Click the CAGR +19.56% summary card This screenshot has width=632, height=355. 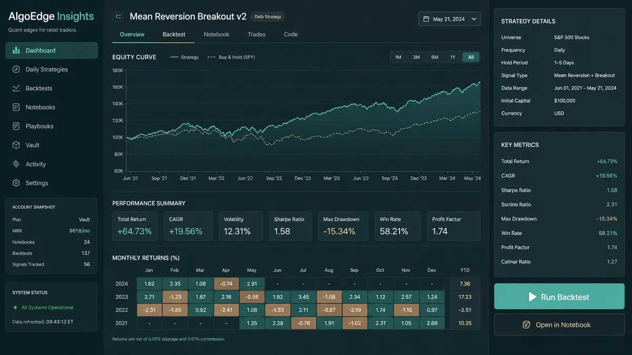tap(188, 226)
